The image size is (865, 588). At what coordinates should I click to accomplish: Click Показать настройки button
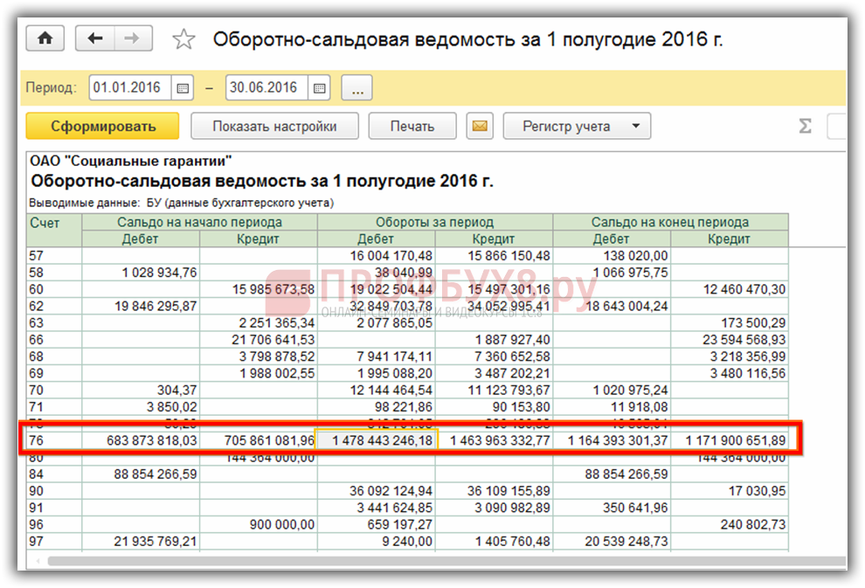274,127
